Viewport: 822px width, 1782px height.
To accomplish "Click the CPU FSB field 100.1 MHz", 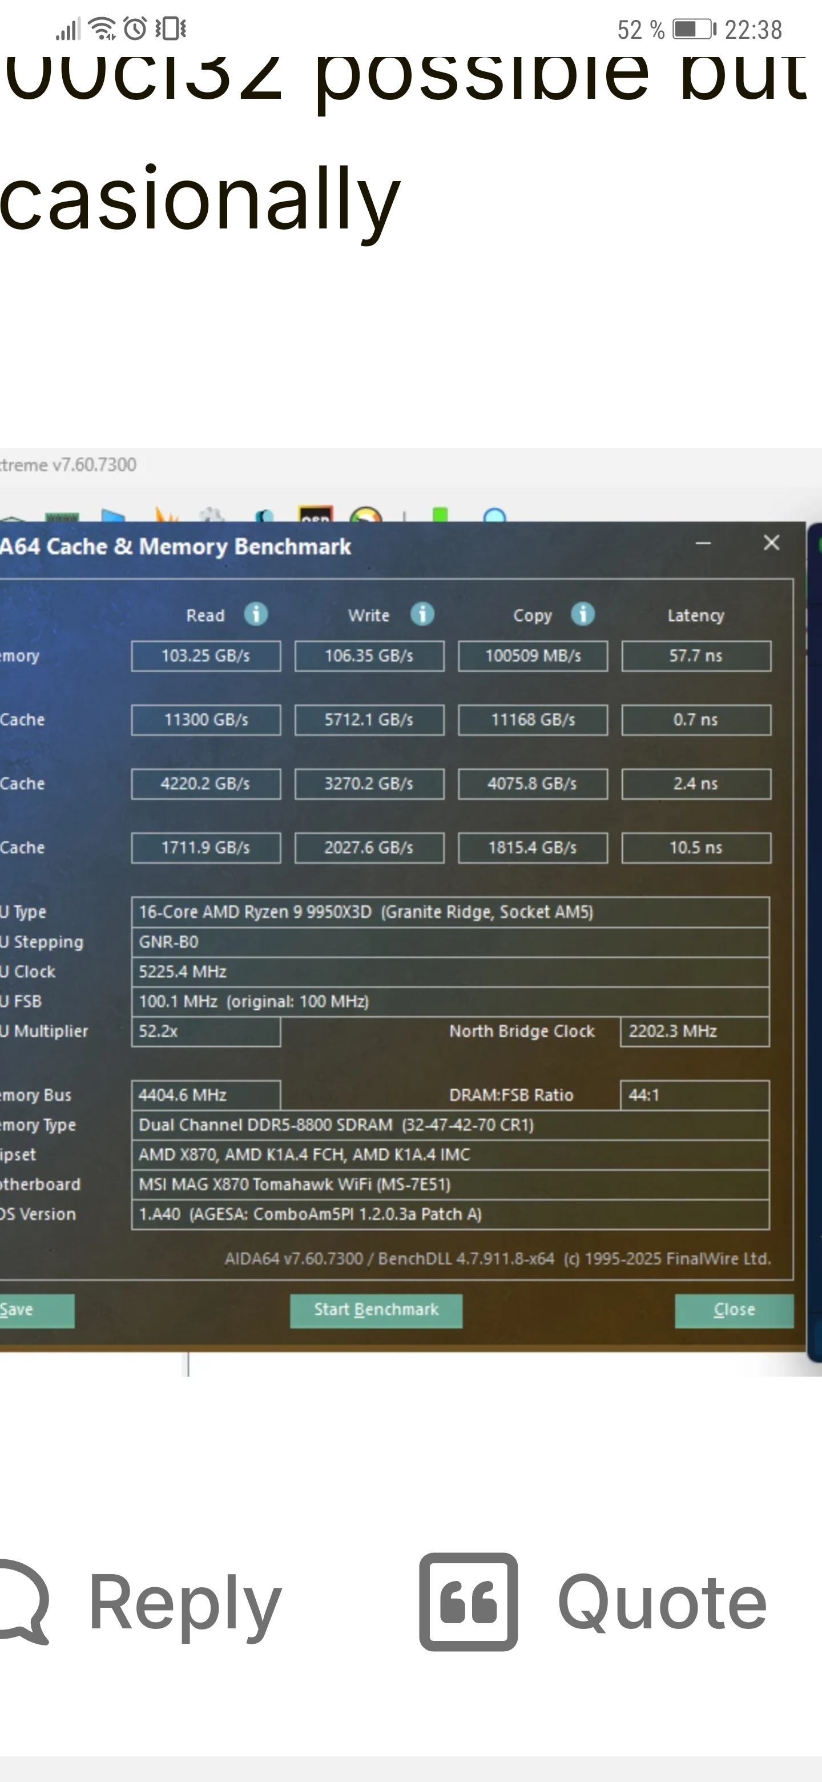I will (x=450, y=1001).
